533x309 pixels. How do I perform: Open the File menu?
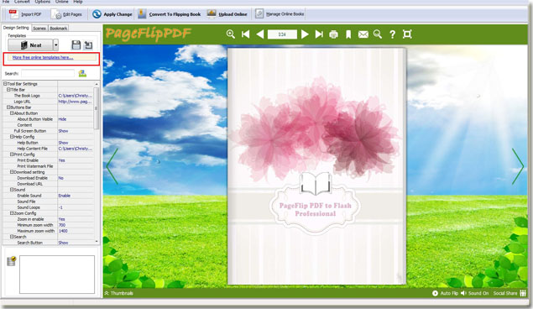pyautogui.click(x=6, y=2)
